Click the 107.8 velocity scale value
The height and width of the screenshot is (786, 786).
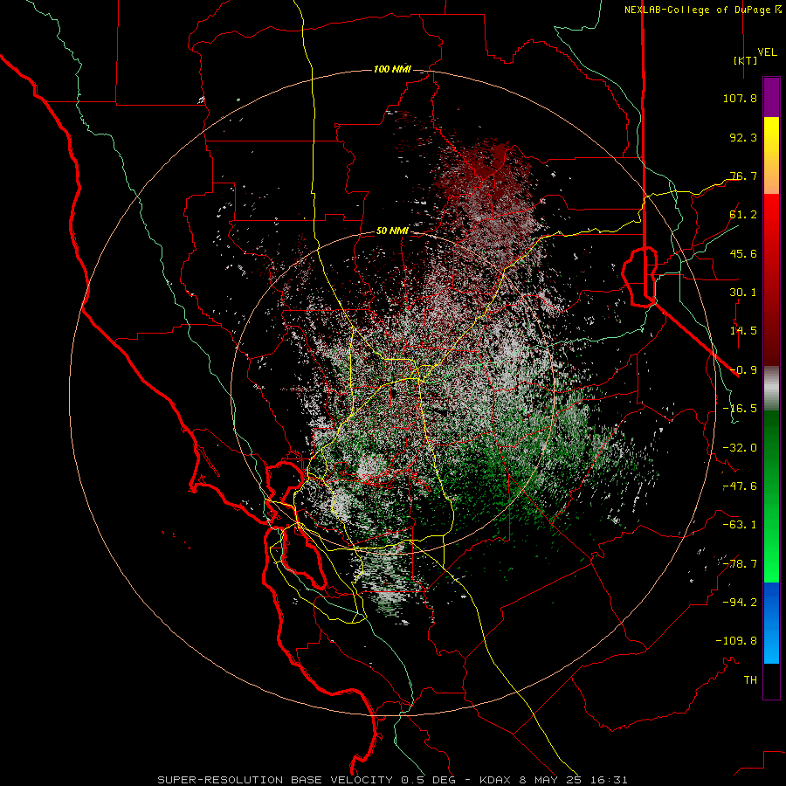point(740,98)
